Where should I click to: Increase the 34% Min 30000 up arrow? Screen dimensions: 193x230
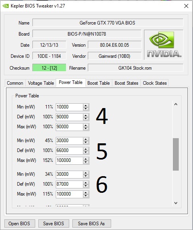pyautogui.click(x=86, y=173)
